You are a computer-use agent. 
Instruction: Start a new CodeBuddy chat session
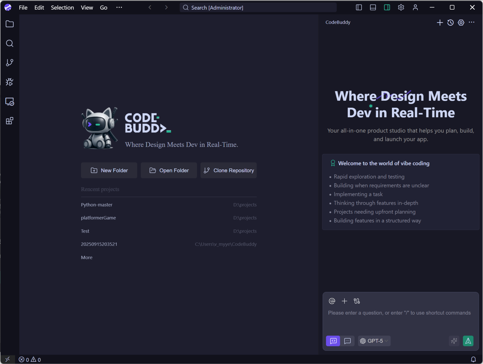(439, 23)
